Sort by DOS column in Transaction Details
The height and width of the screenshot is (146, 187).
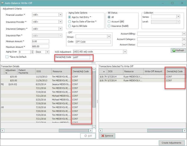pyautogui.click(x=43, y=71)
